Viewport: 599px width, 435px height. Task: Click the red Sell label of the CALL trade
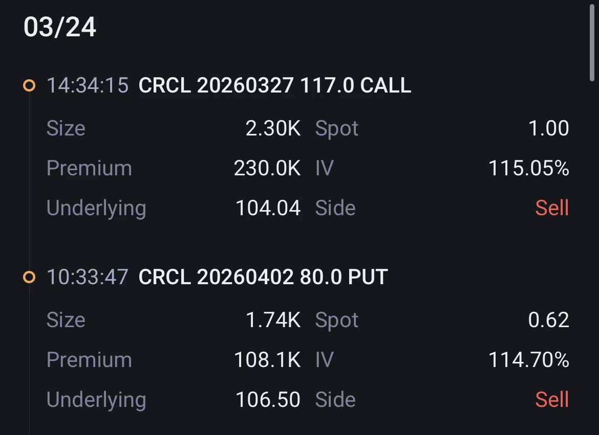tap(552, 208)
